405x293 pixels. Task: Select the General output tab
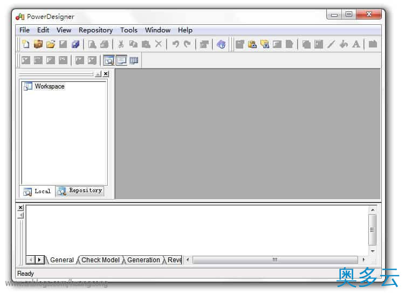61,260
